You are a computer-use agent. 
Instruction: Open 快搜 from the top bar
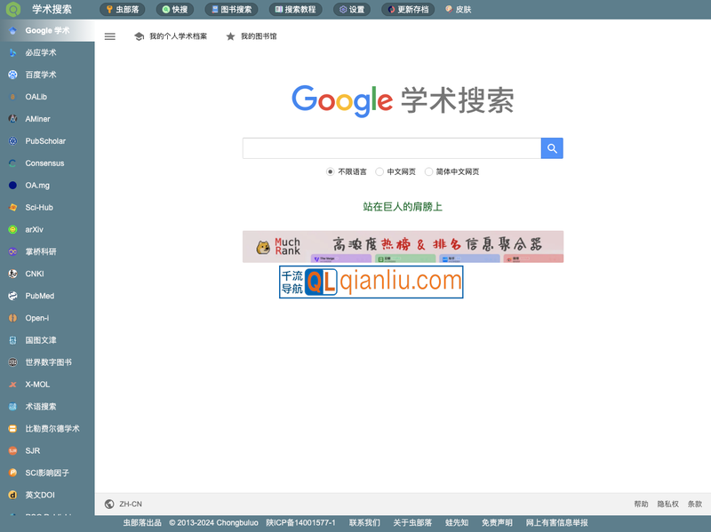pyautogui.click(x=173, y=10)
